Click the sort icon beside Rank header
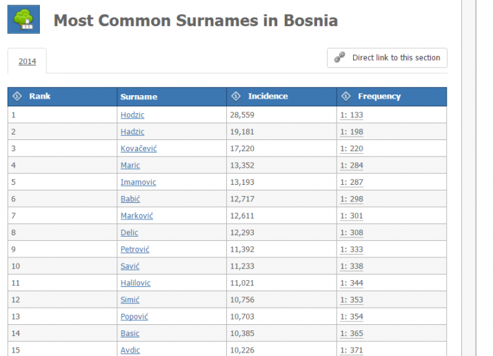This screenshot has height=356, width=493. click(x=17, y=97)
